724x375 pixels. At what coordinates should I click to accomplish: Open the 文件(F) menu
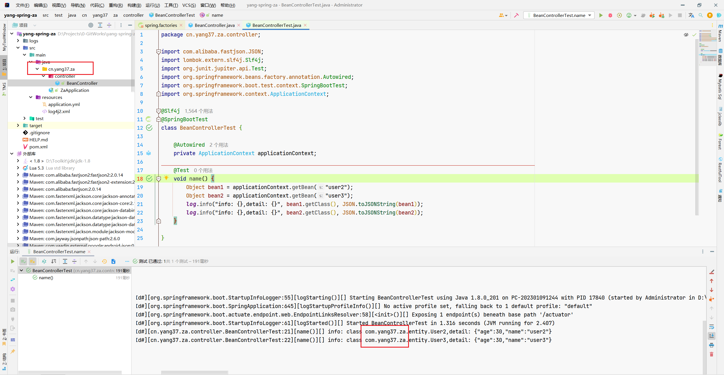coord(22,5)
